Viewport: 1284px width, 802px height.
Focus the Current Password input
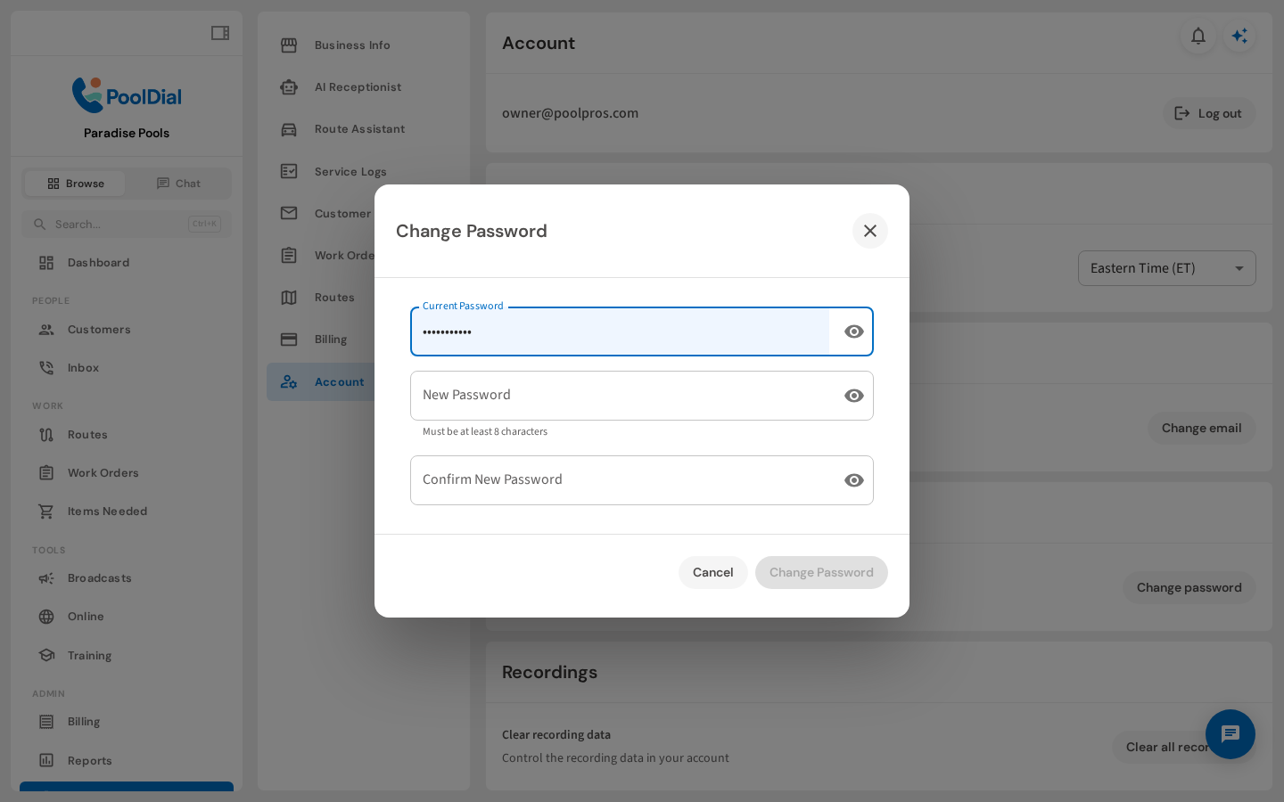pos(620,331)
